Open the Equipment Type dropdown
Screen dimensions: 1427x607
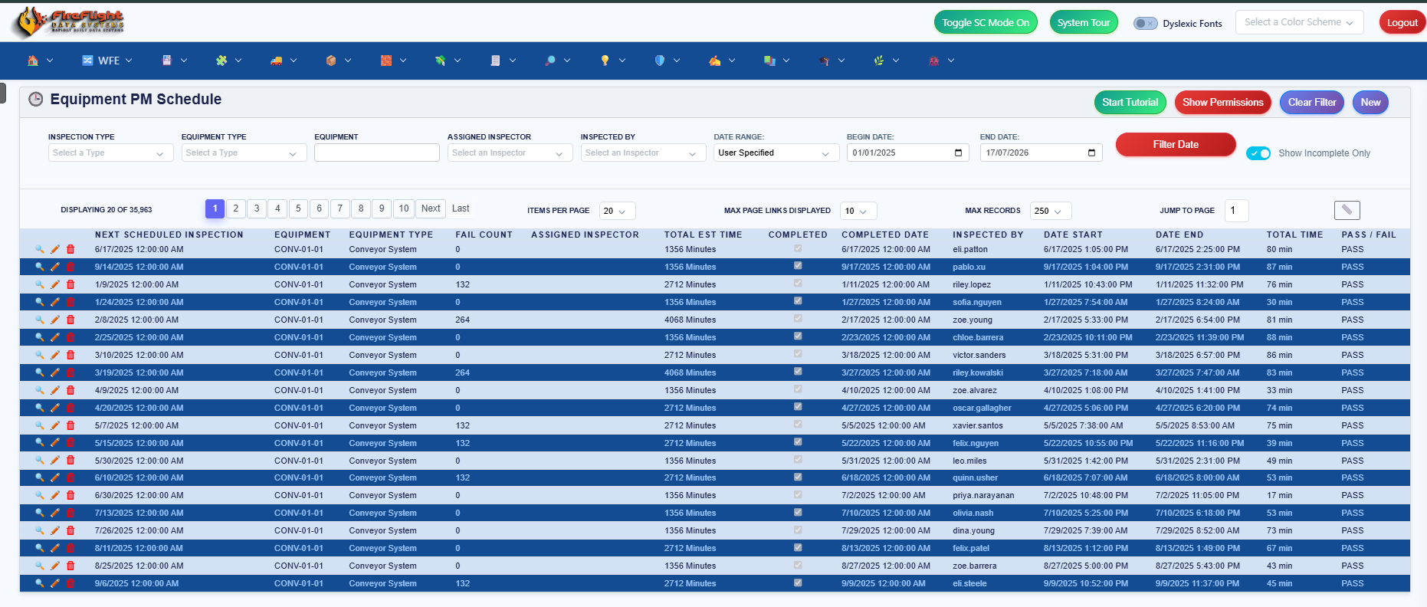(x=244, y=153)
